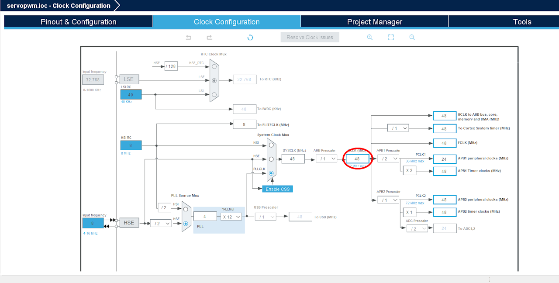Click the Resolve Clock Issues button
This screenshot has width=559, height=283.
point(310,38)
